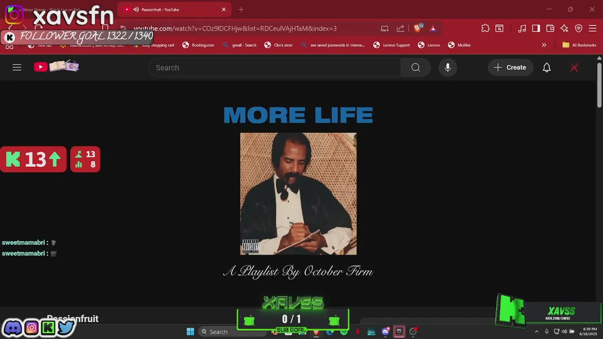Image resolution: width=603 pixels, height=339 pixels.
Task: Switch to the Passionfruit - YouTube tab
Action: [x=174, y=9]
